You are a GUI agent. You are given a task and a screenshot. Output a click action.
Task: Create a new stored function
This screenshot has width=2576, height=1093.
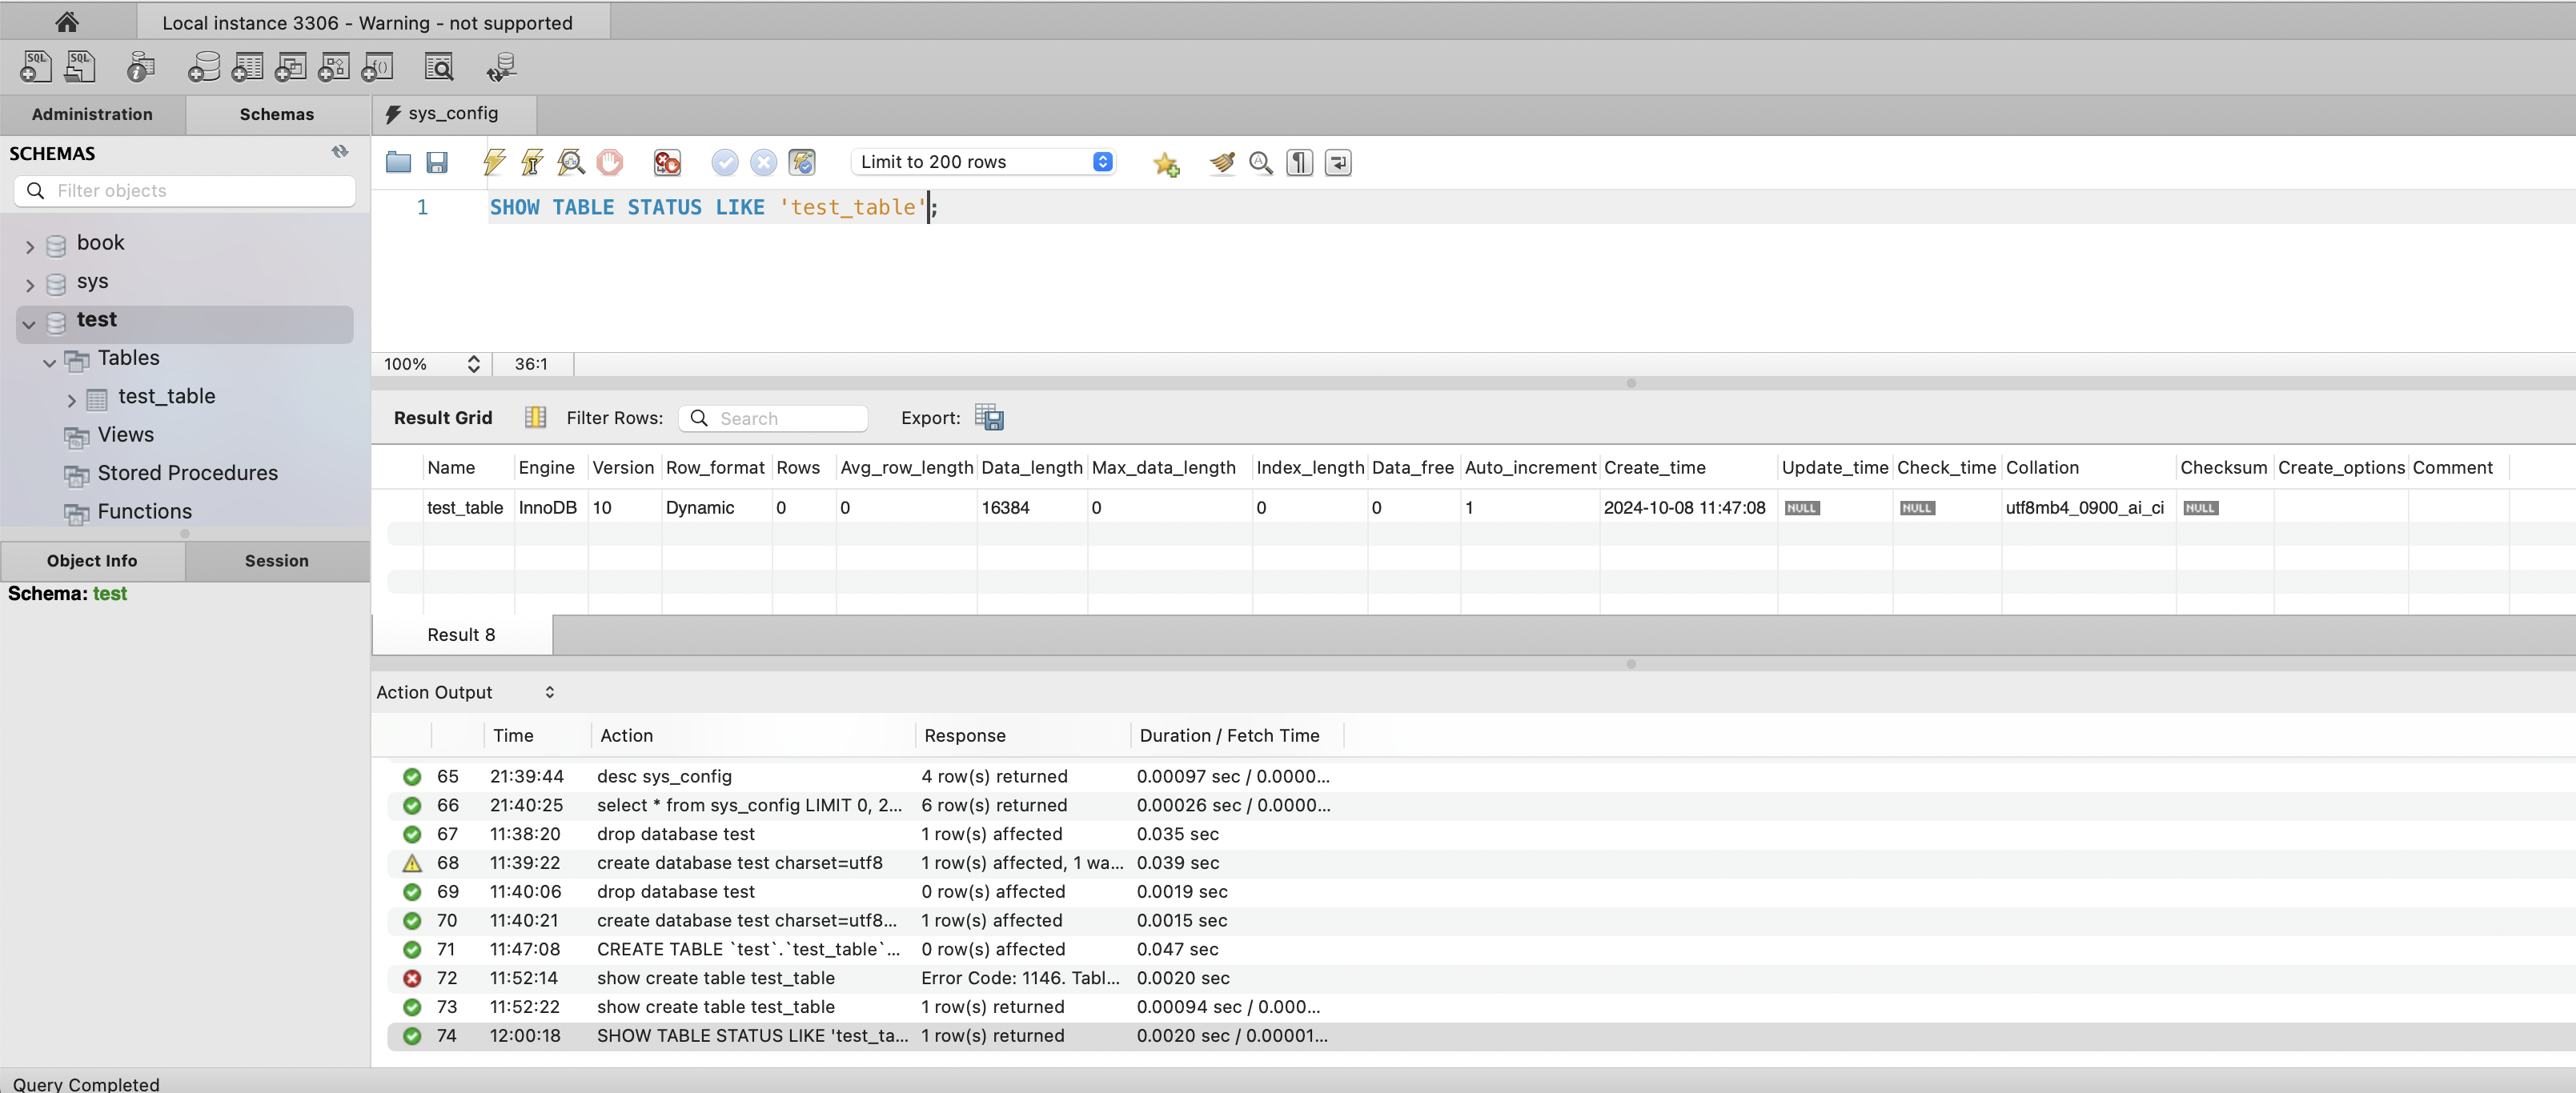click(x=377, y=66)
